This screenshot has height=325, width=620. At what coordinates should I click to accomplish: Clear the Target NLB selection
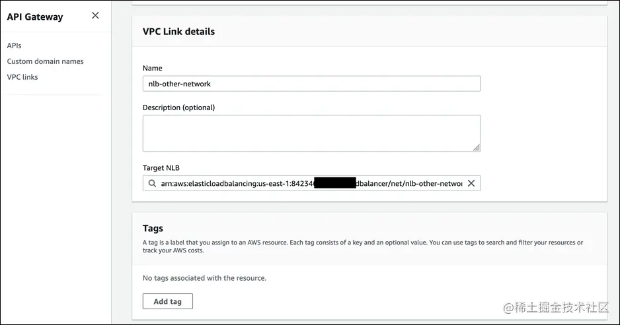click(x=471, y=183)
